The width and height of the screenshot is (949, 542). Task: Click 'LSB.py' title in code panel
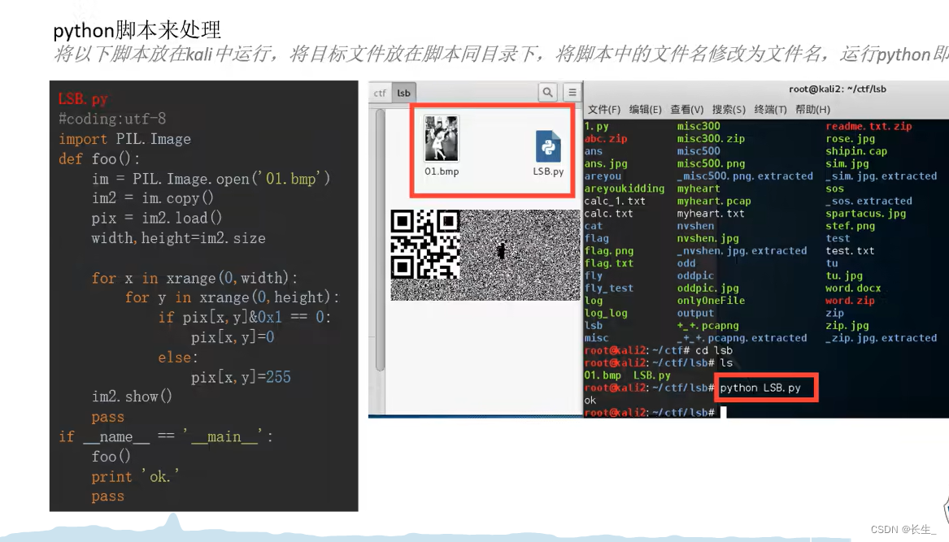83,98
